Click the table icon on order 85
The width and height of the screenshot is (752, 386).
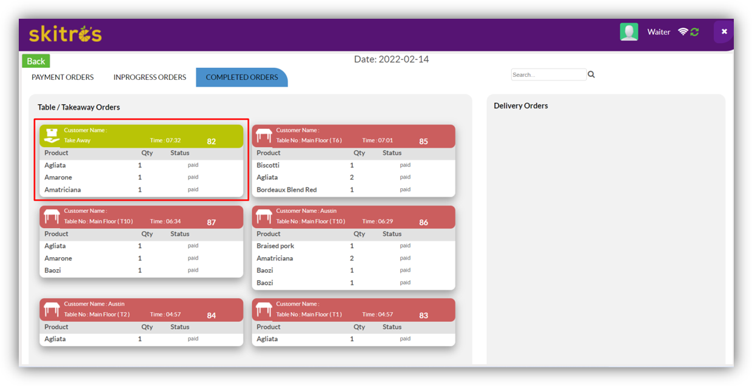264,136
